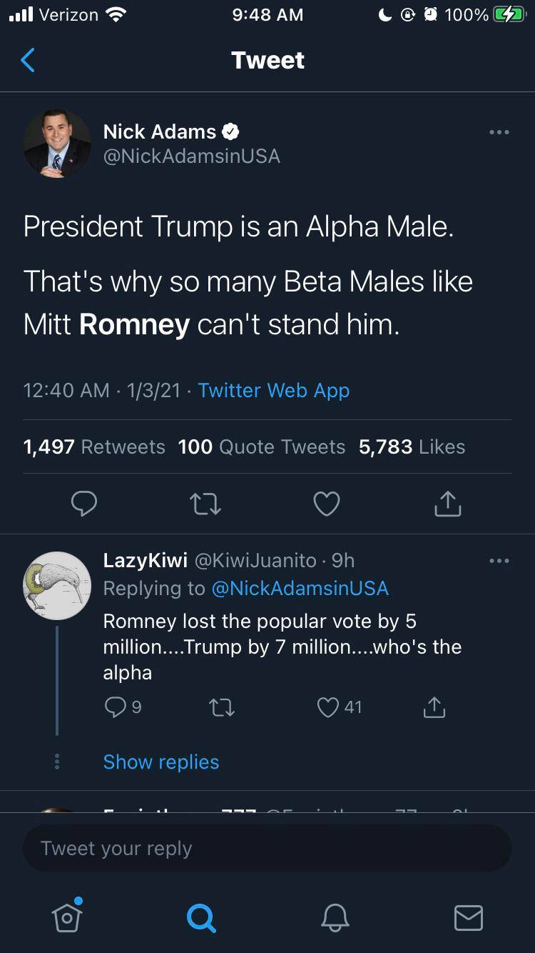Like the Nick Adams tweet
535x953 pixels.
coord(327,504)
